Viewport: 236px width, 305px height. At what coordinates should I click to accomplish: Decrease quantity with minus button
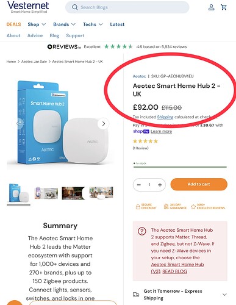tap(139, 185)
